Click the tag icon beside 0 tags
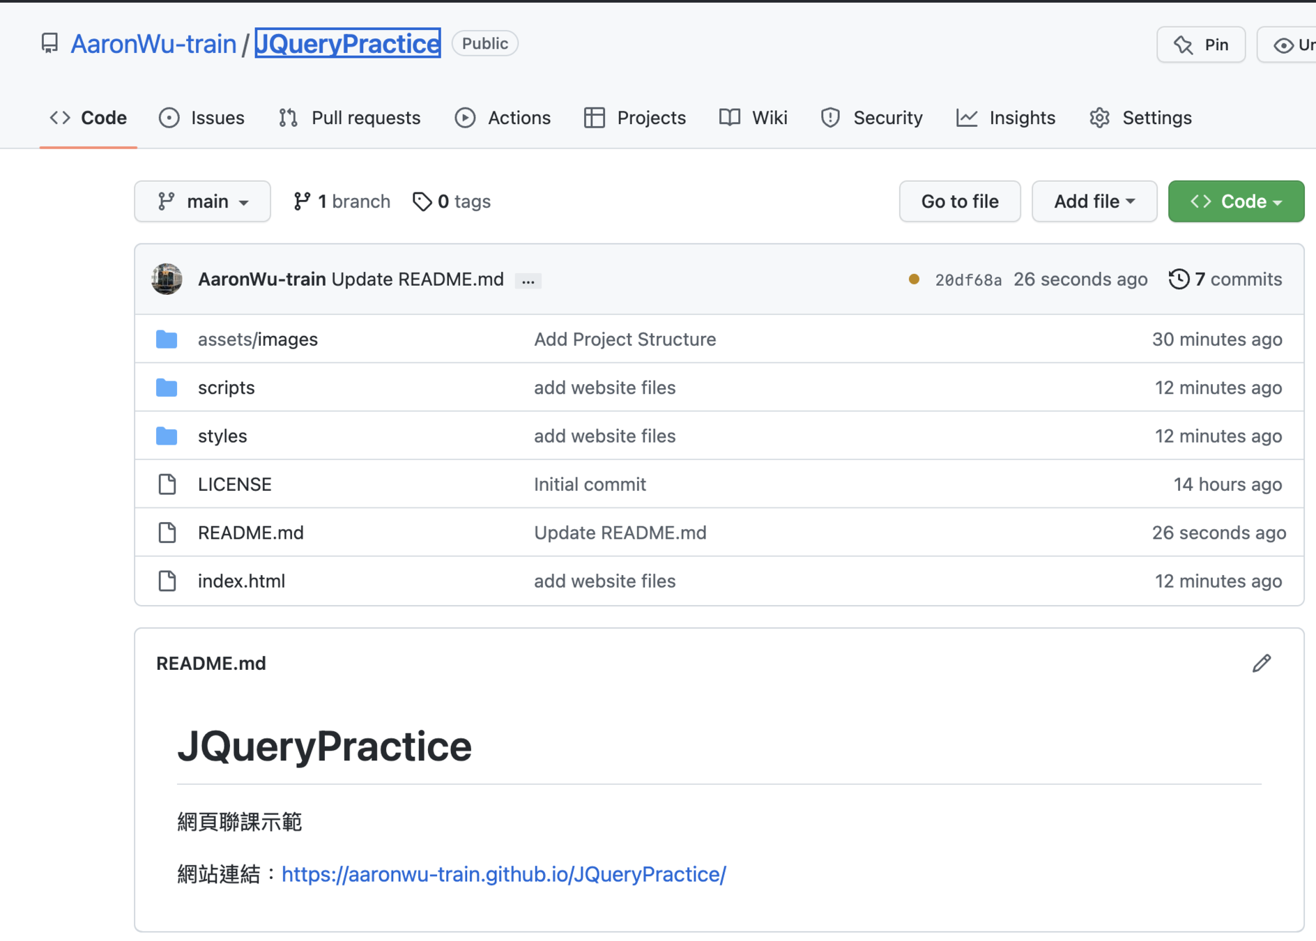 tap(422, 201)
